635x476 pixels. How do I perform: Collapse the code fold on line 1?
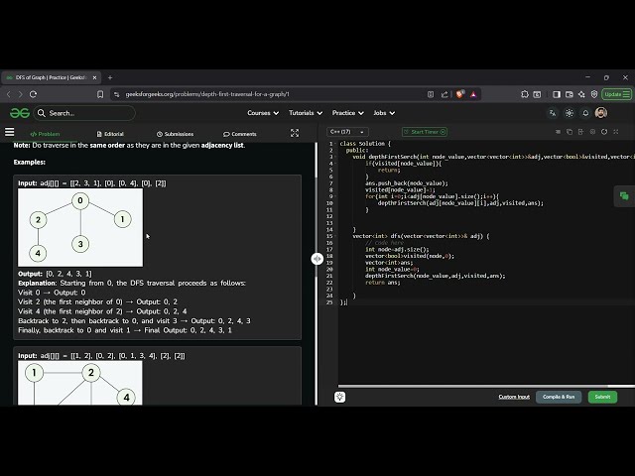pyautogui.click(x=335, y=144)
